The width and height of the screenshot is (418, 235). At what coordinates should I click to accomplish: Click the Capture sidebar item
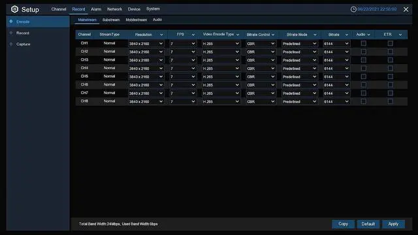point(38,44)
